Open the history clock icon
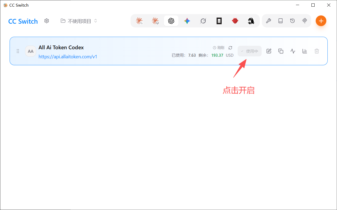 (293, 21)
